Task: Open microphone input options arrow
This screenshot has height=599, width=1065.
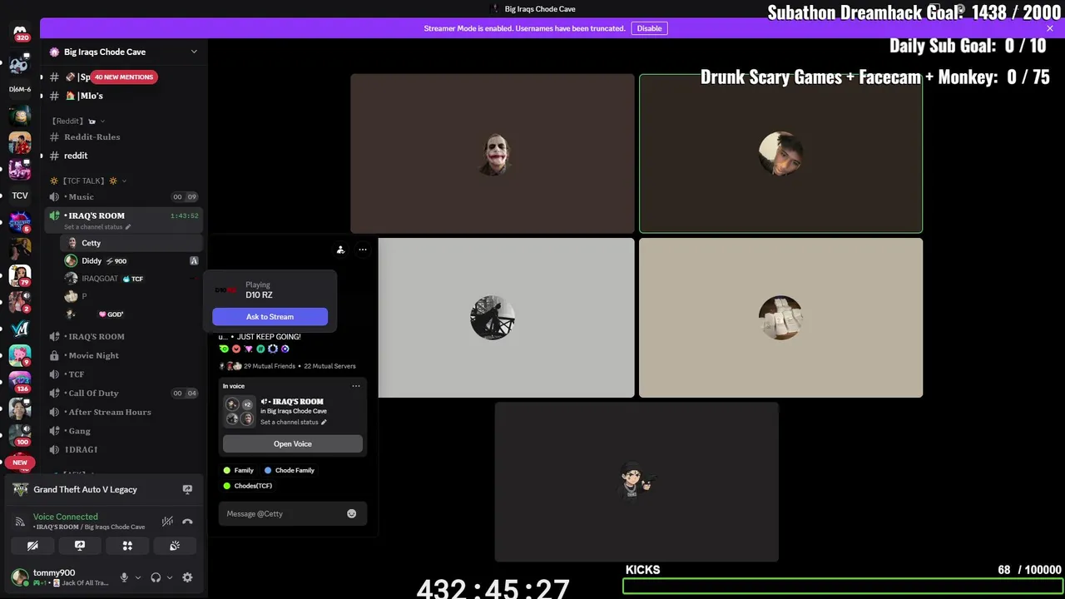Action: coord(138,577)
